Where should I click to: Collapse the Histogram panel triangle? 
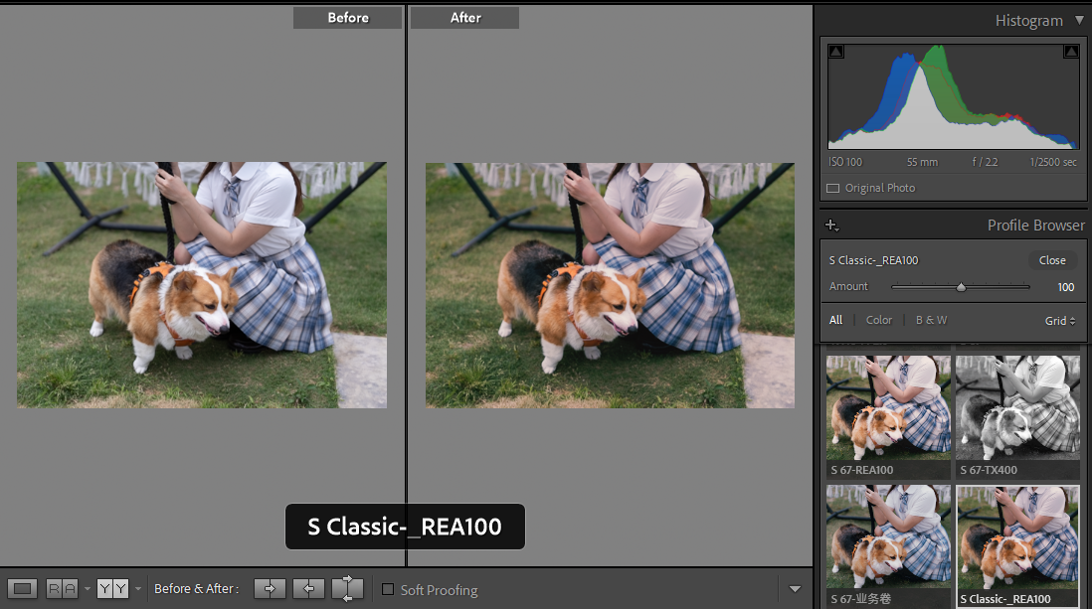(x=1080, y=21)
